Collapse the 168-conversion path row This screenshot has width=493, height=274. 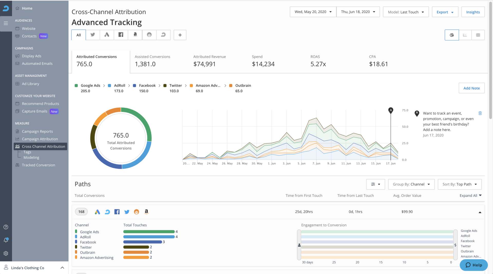[x=480, y=212]
